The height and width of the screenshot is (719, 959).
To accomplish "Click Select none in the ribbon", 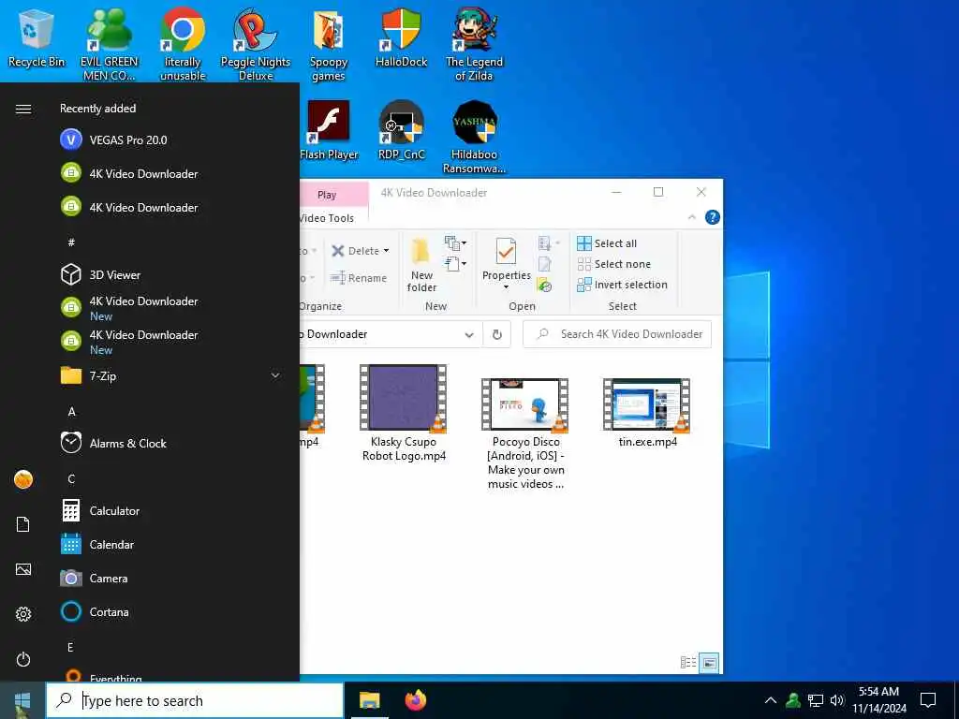I will (614, 264).
